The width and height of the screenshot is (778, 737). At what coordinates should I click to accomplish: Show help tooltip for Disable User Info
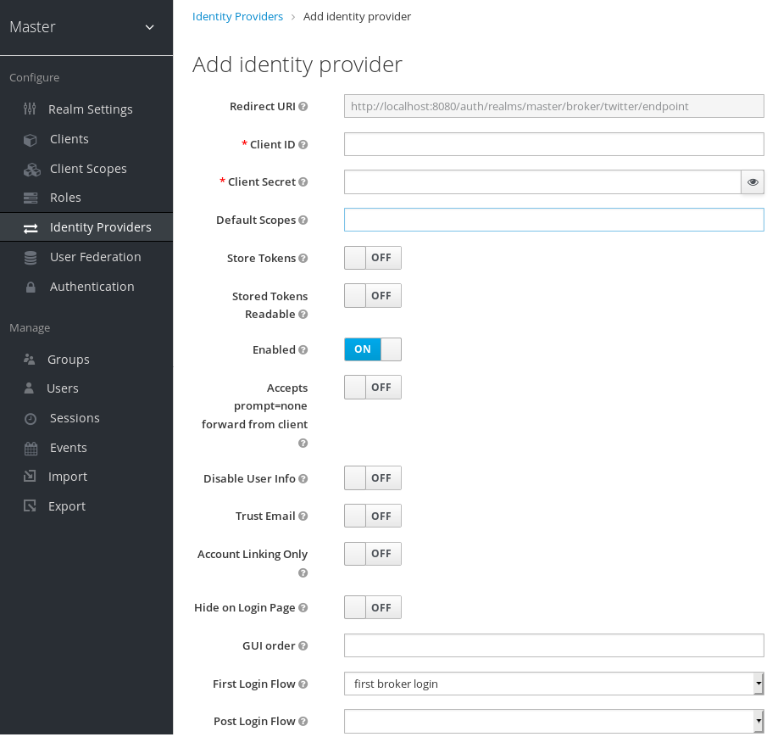pyautogui.click(x=303, y=478)
